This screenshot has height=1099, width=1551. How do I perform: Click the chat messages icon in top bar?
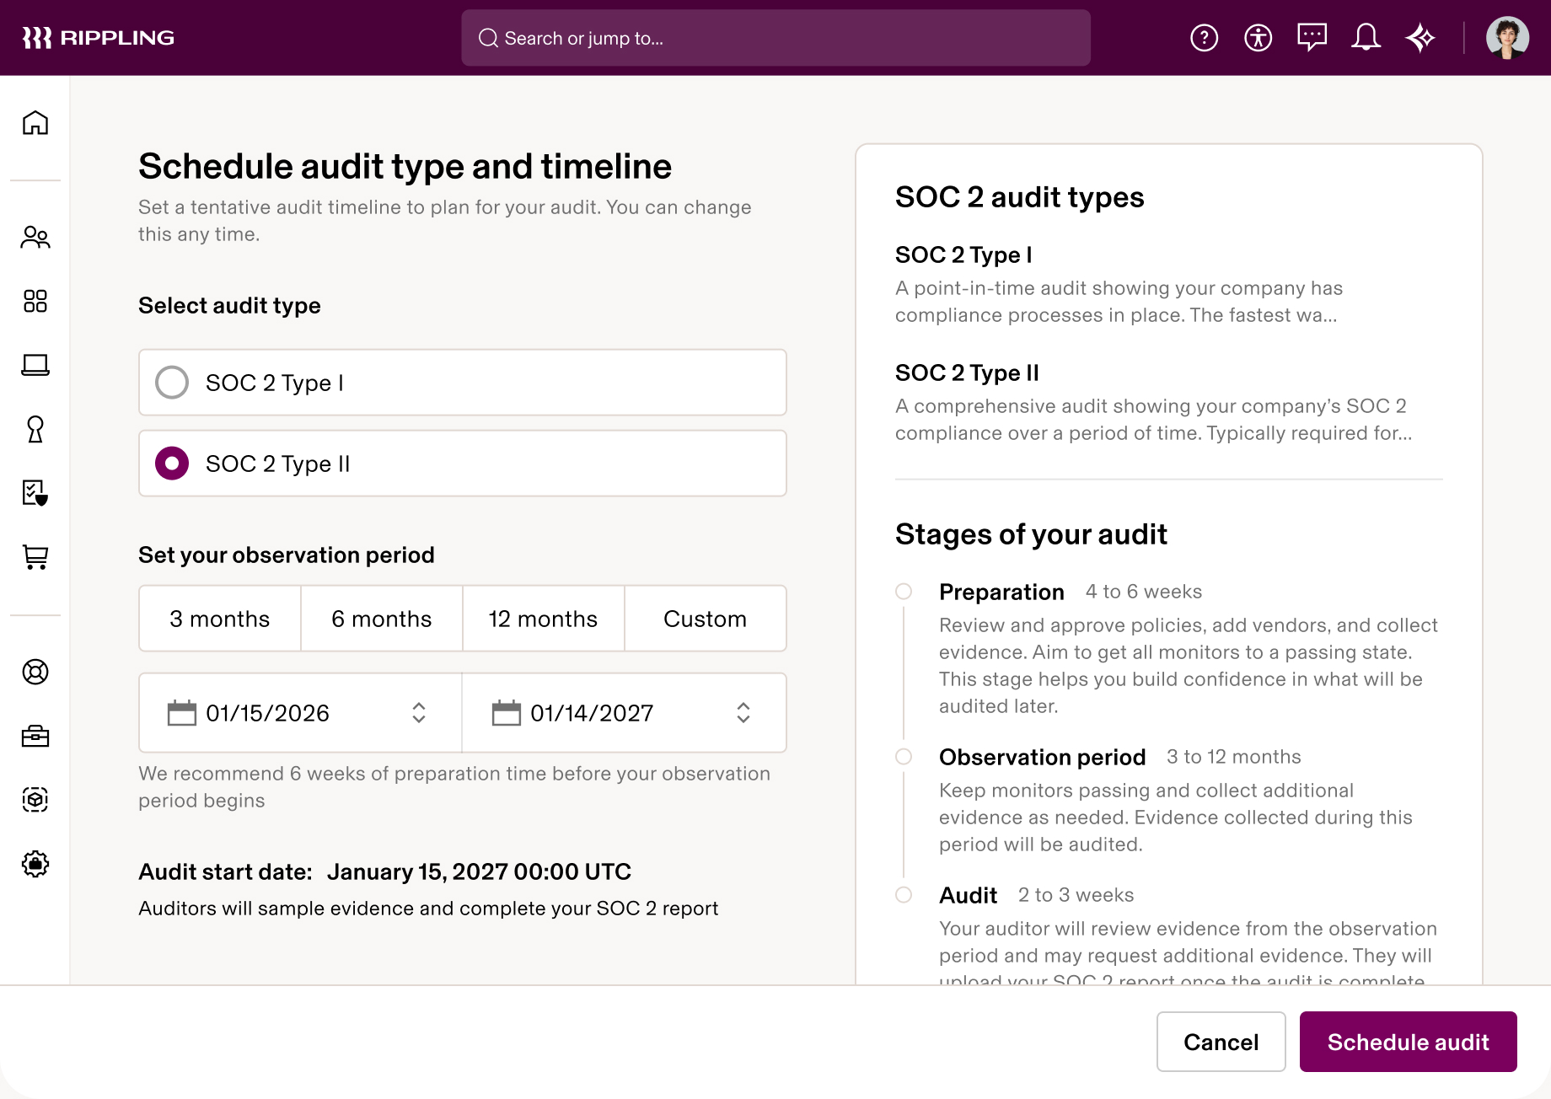tap(1312, 37)
